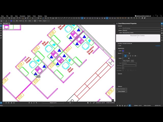Select the angle measurement tool

click(x=100, y=18)
